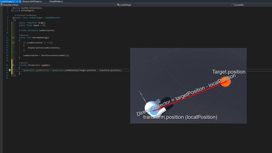Collapse the LookAt() IEnumerator method
This screenshot has width=272, height=153.
pyautogui.click(x=13, y=65)
